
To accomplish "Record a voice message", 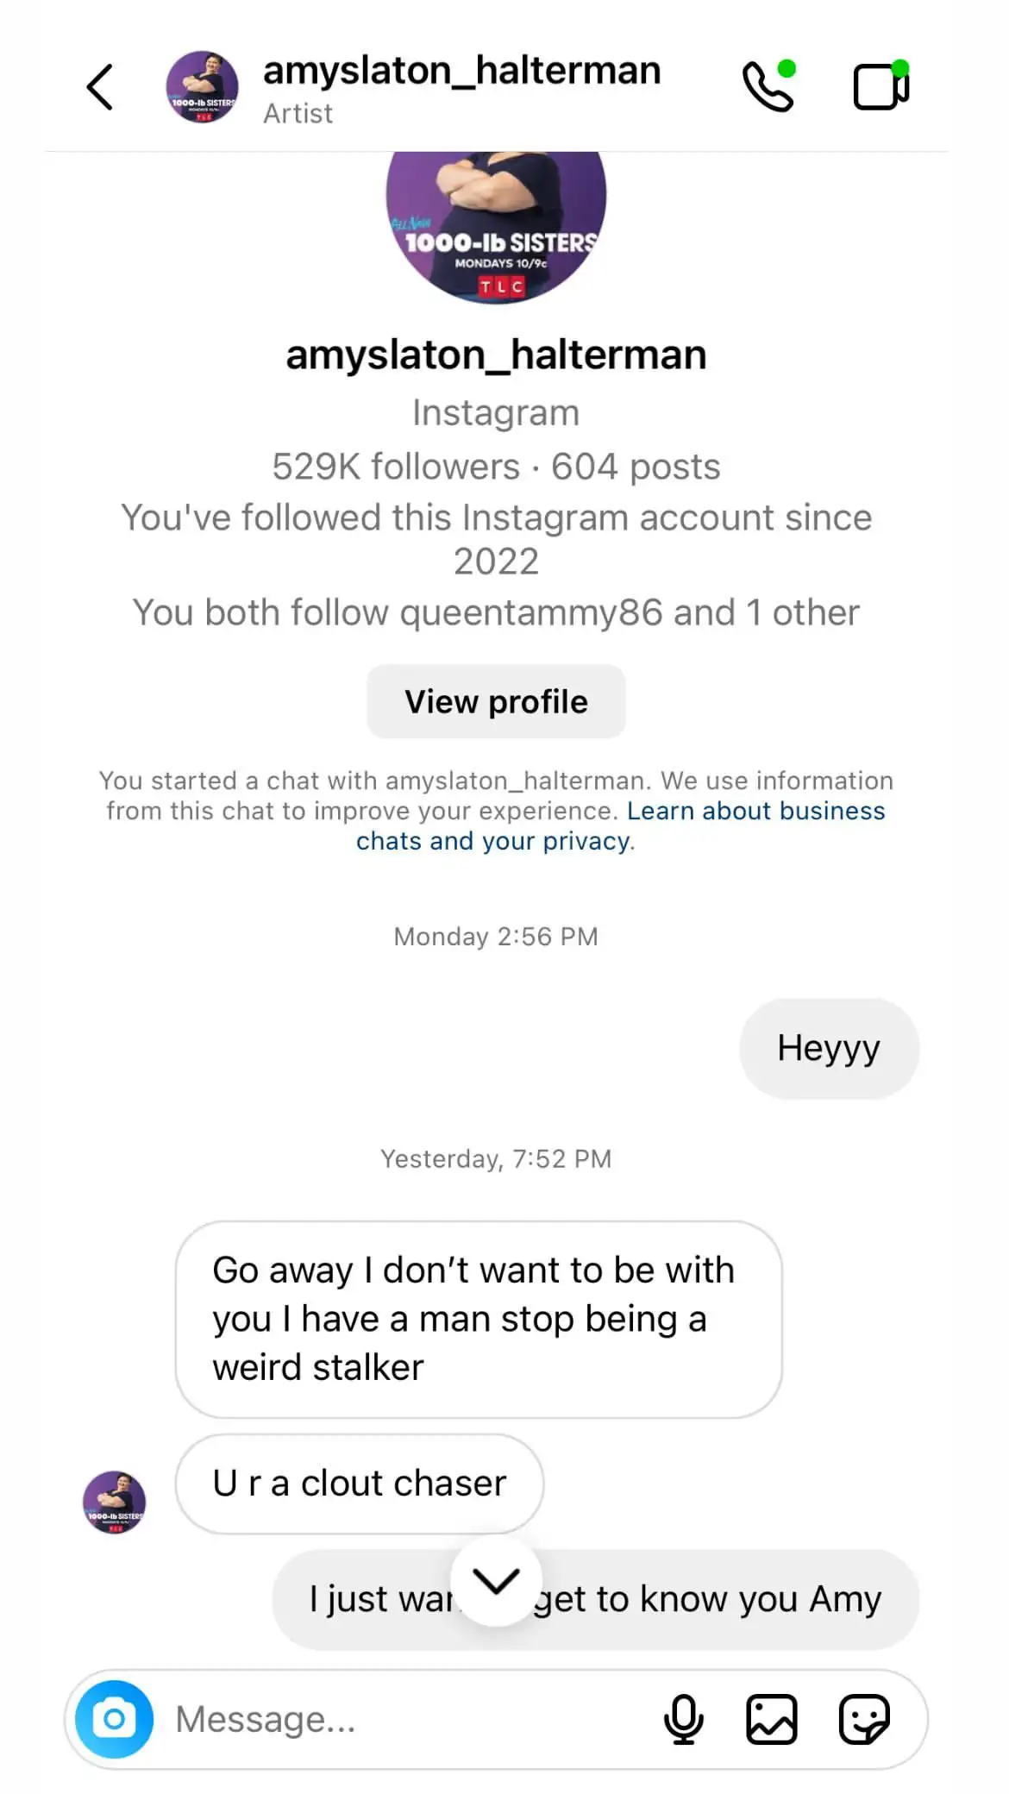I will [x=683, y=1718].
